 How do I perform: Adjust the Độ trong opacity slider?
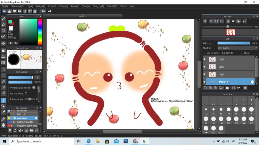(234, 43)
